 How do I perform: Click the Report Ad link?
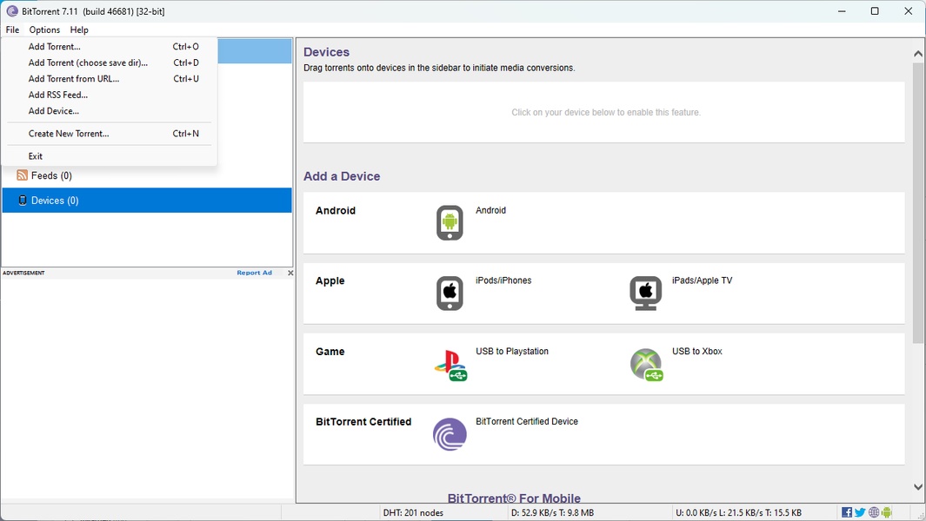point(254,272)
